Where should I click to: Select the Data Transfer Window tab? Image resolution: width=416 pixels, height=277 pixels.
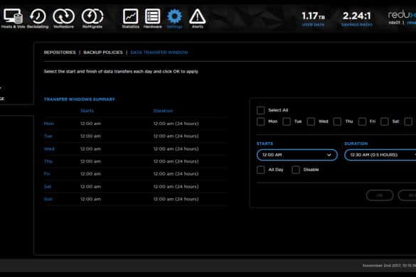(159, 53)
